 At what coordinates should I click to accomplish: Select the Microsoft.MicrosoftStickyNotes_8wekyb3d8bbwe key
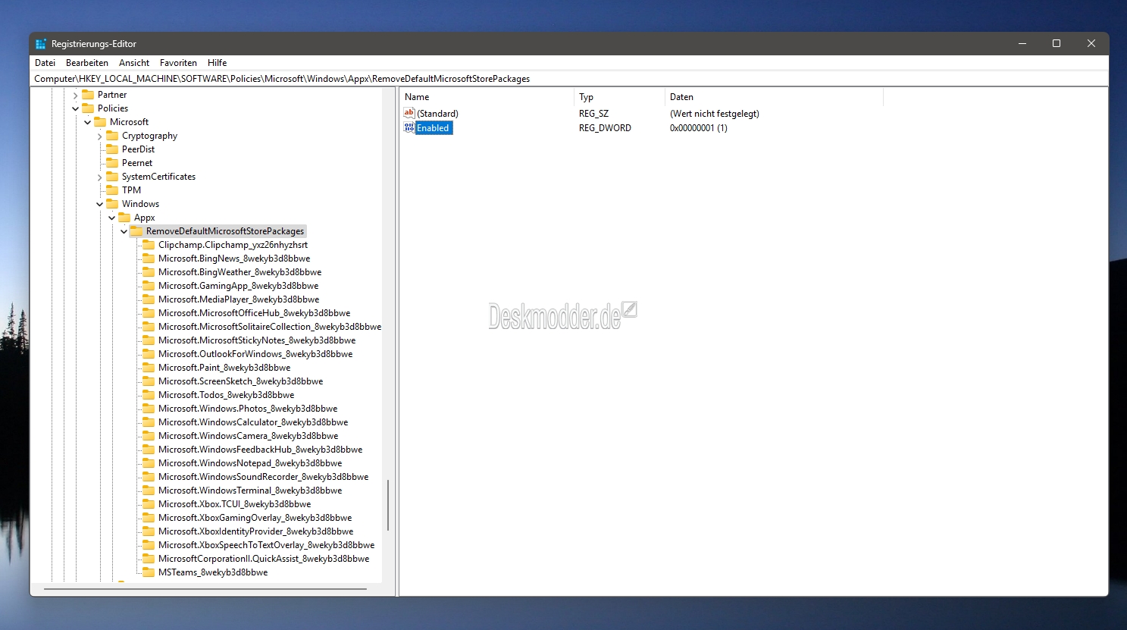point(257,340)
